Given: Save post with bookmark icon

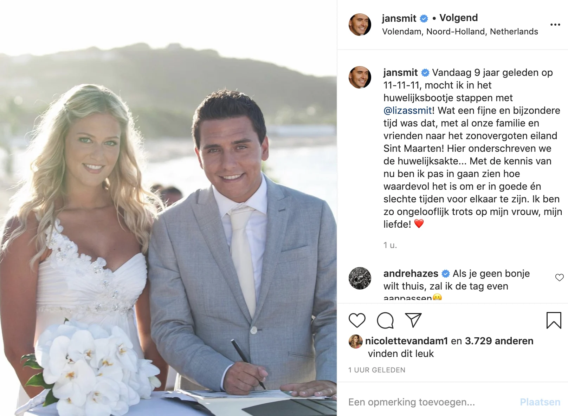Looking at the screenshot, I should click(554, 320).
